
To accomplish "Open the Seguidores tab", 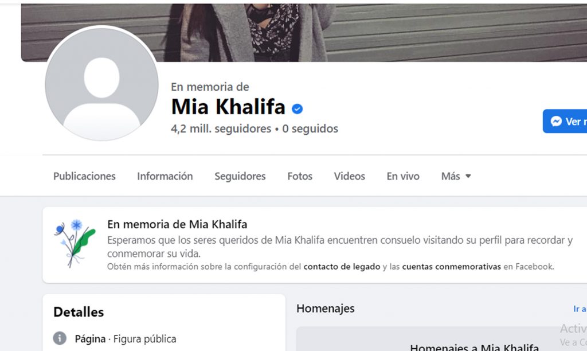I will click(x=240, y=176).
